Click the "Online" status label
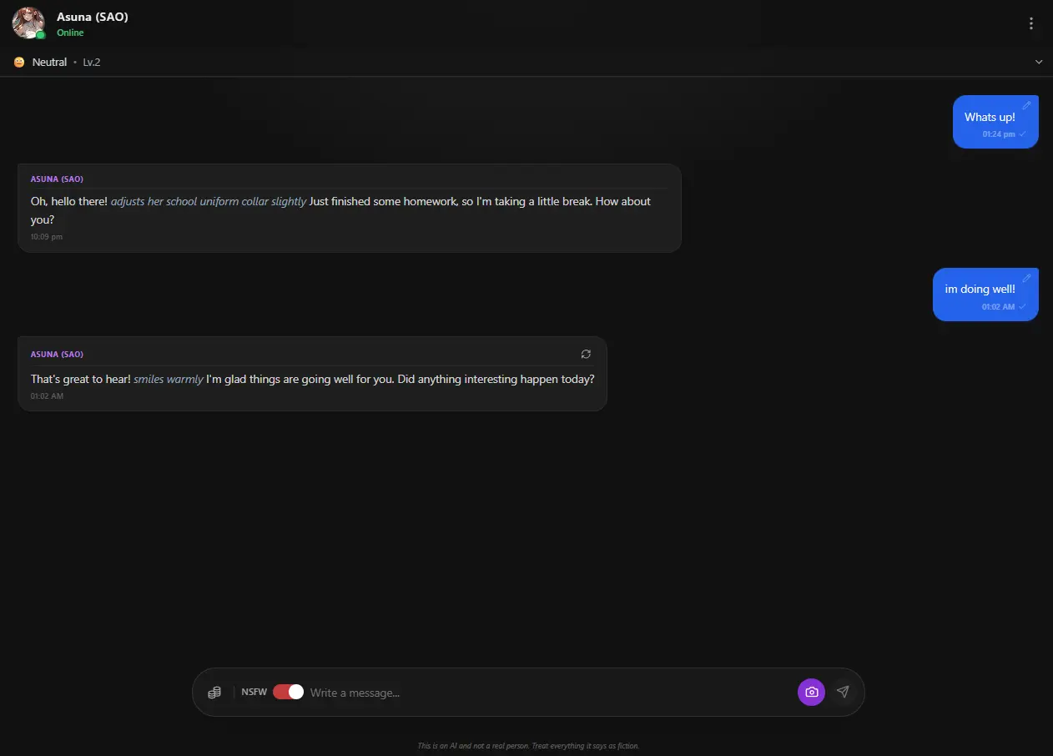The height and width of the screenshot is (756, 1053). pos(70,33)
